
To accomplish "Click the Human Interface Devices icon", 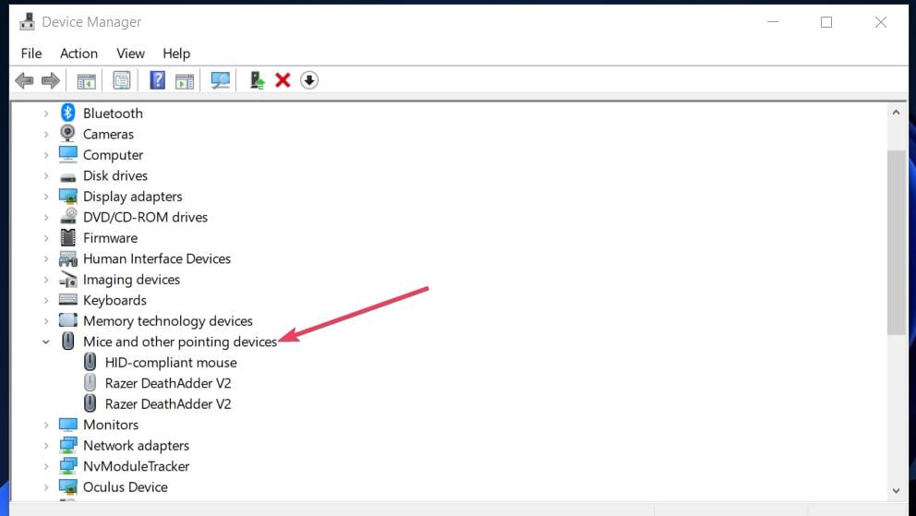I will coord(67,258).
